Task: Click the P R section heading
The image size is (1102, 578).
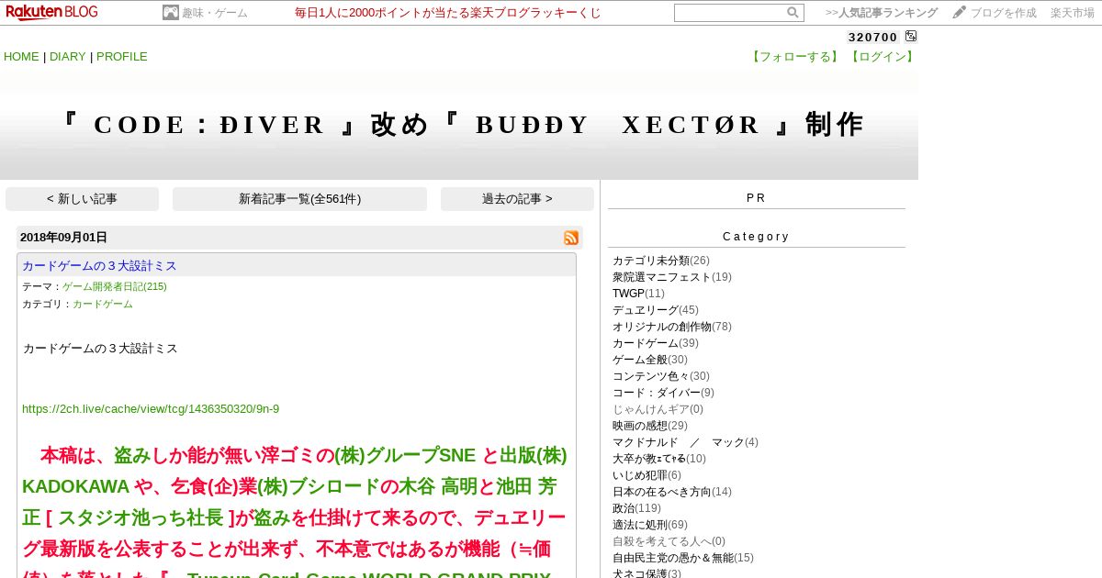Action: [756, 198]
